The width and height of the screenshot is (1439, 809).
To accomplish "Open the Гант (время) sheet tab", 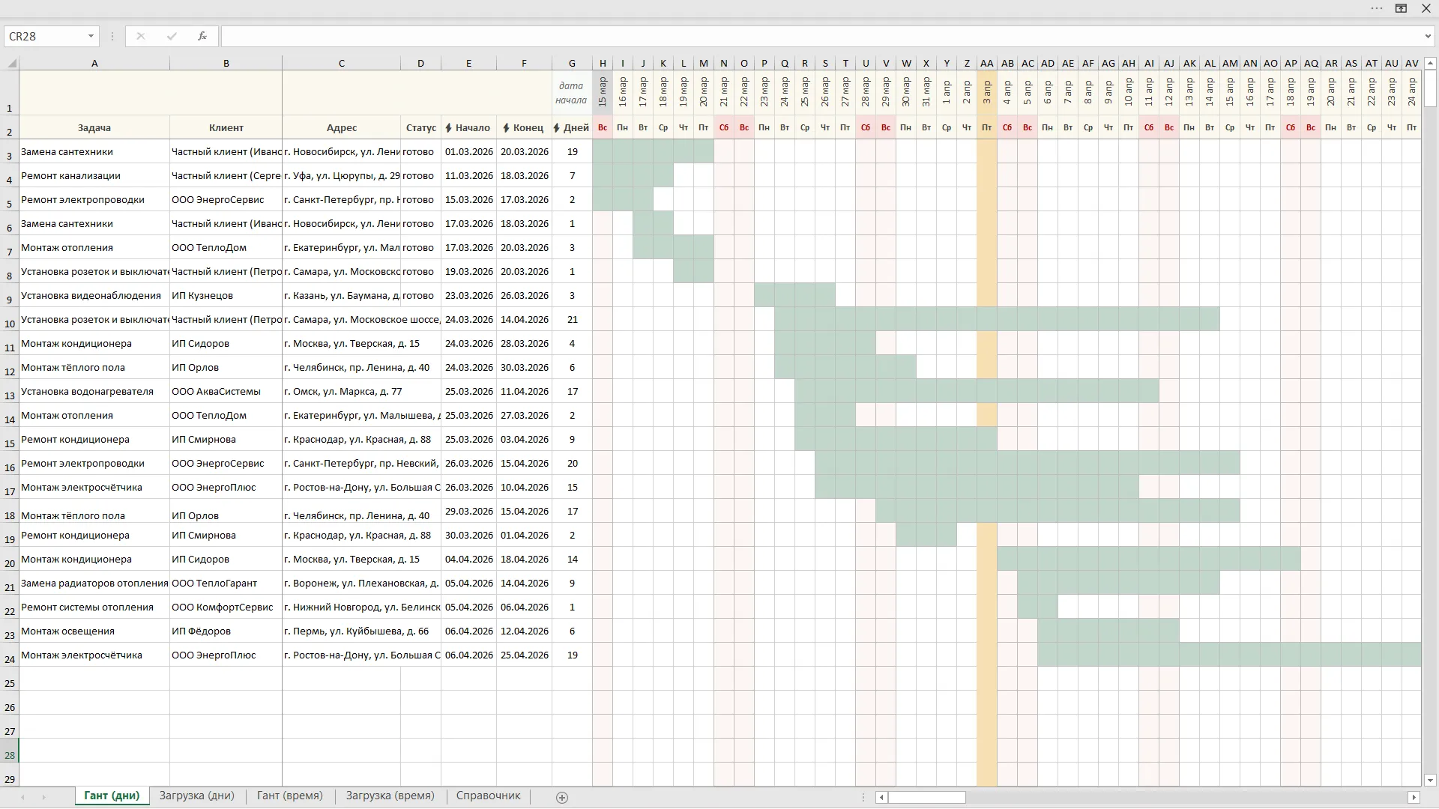I will (x=289, y=796).
